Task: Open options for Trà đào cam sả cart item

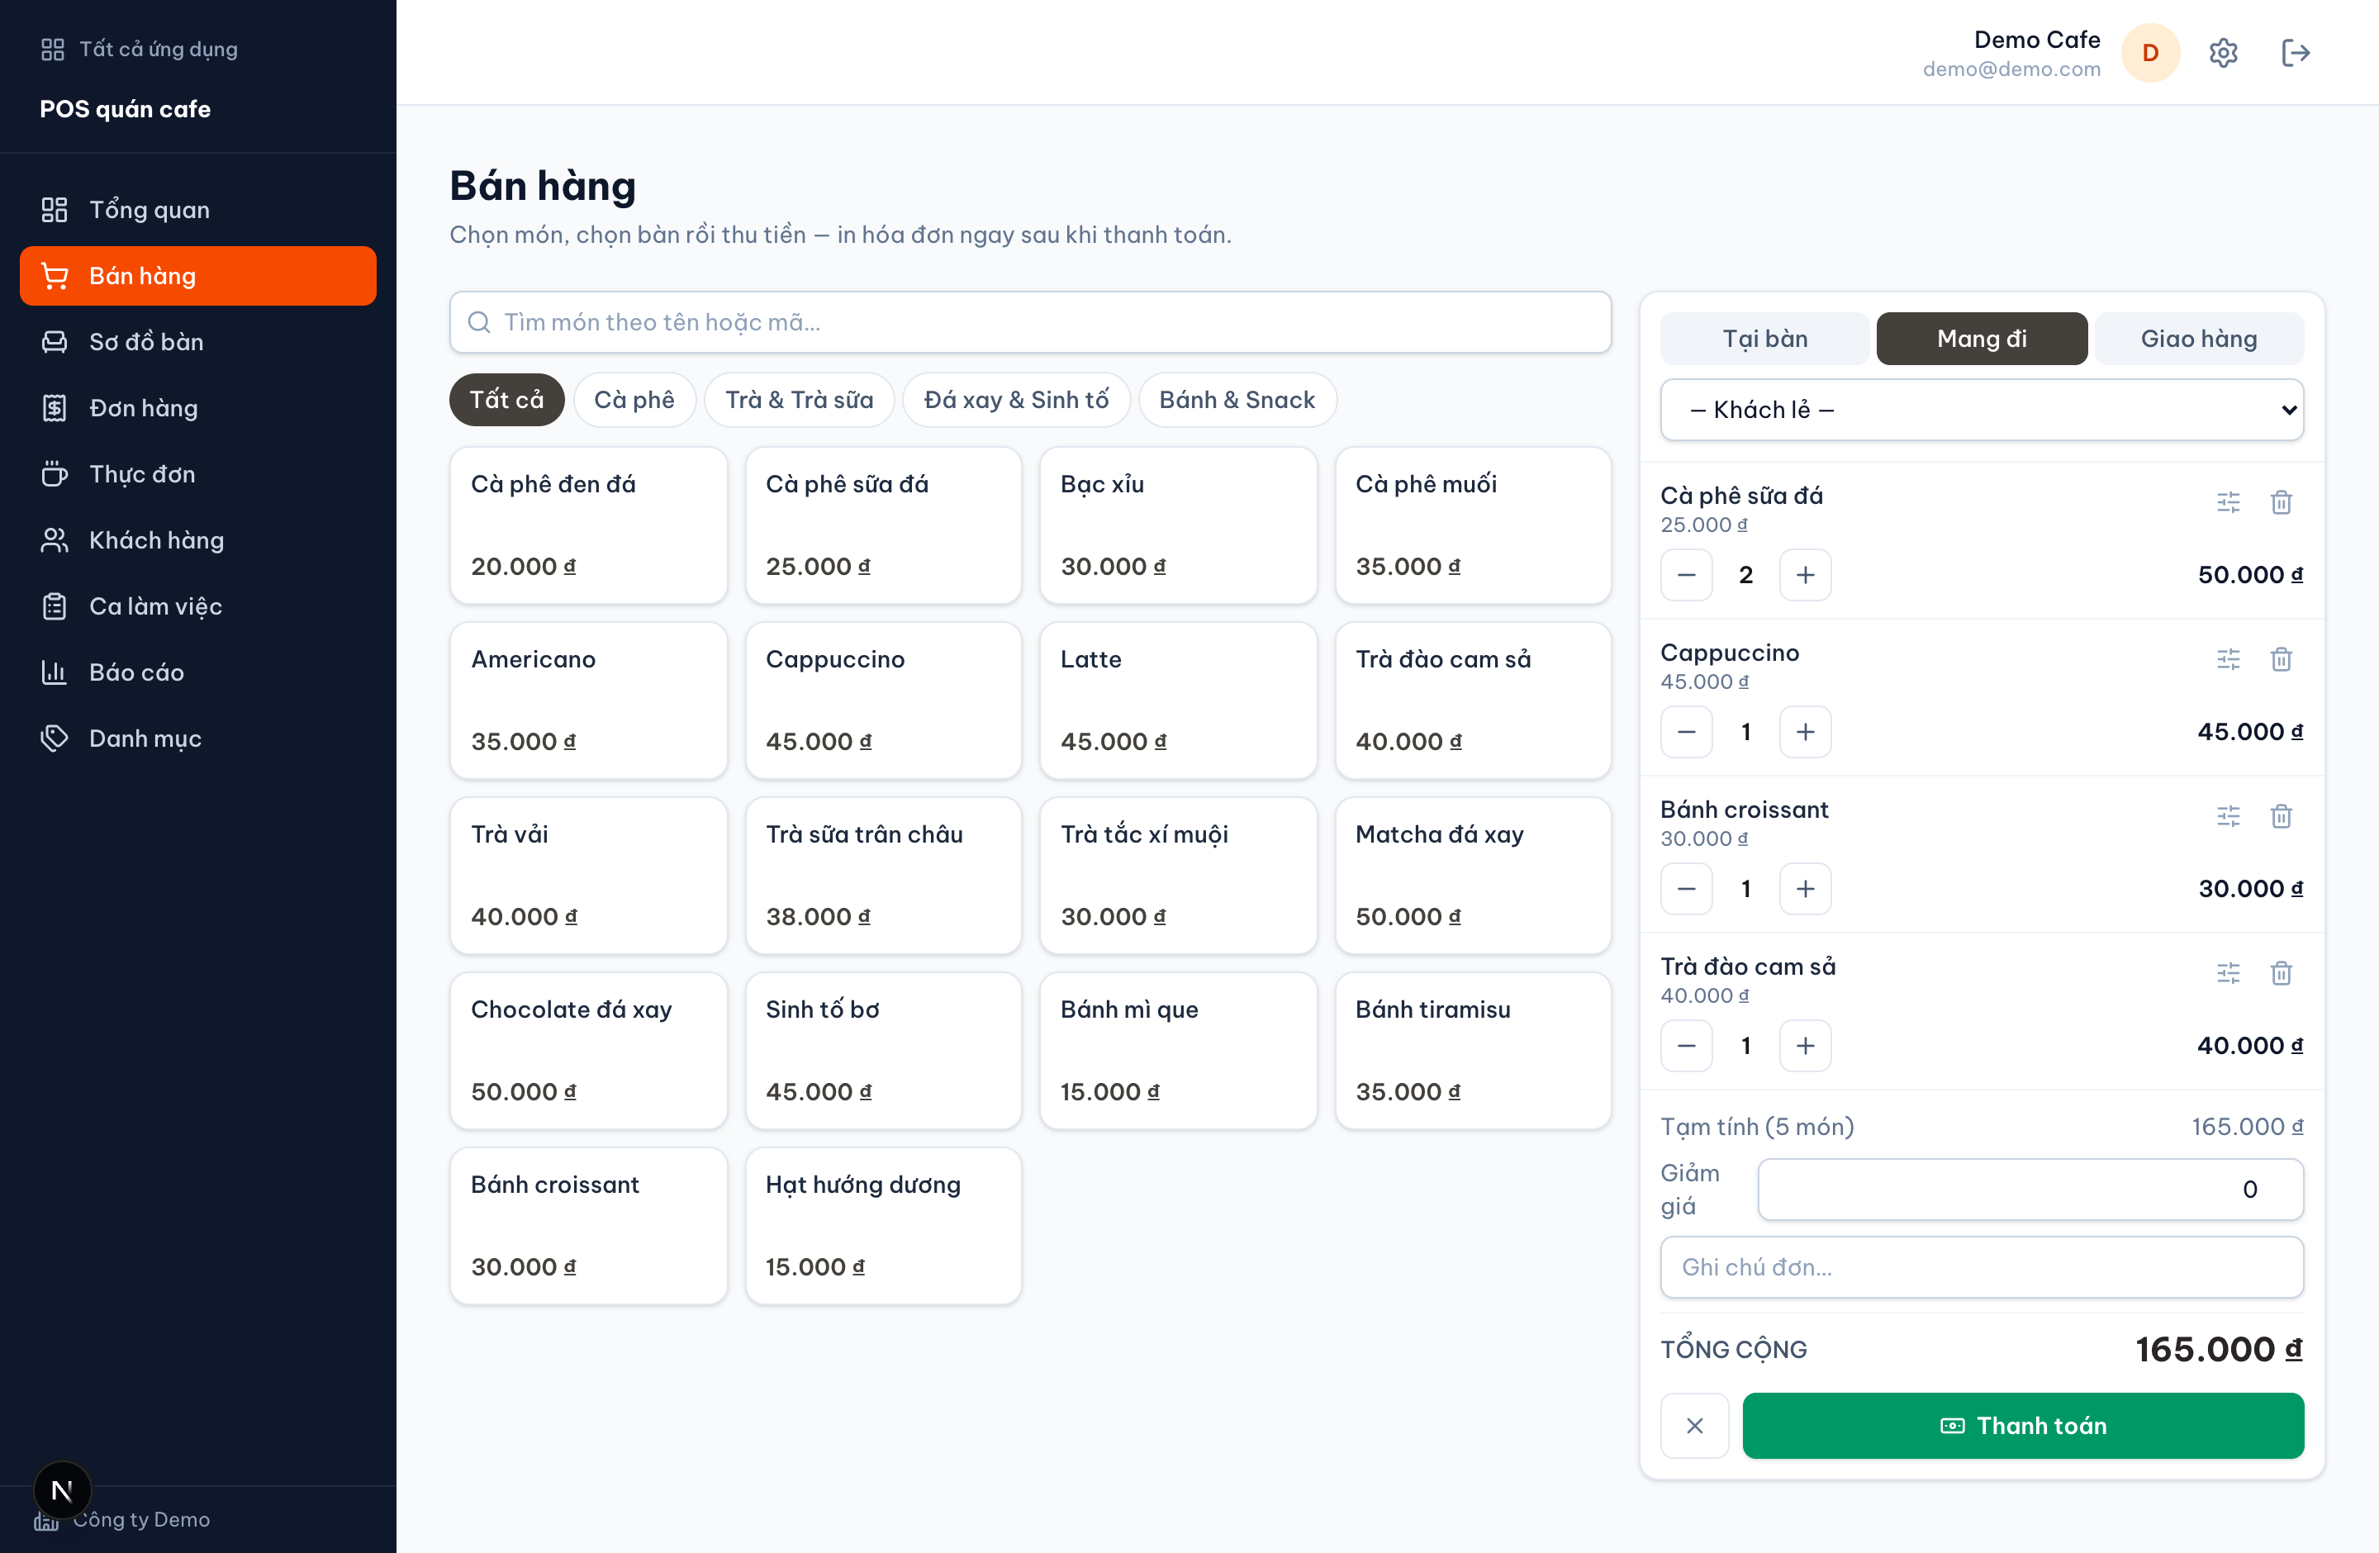Action: pyautogui.click(x=2228, y=972)
